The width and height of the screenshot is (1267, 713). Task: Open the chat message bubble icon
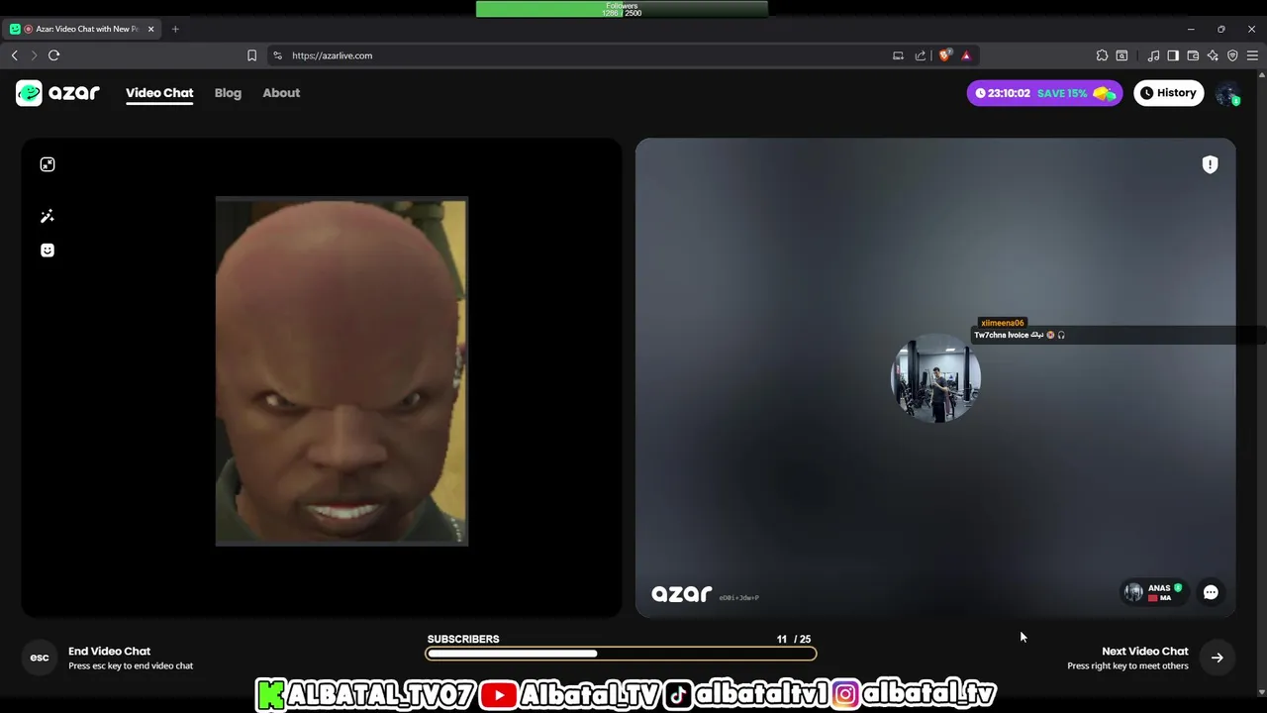1211,592
